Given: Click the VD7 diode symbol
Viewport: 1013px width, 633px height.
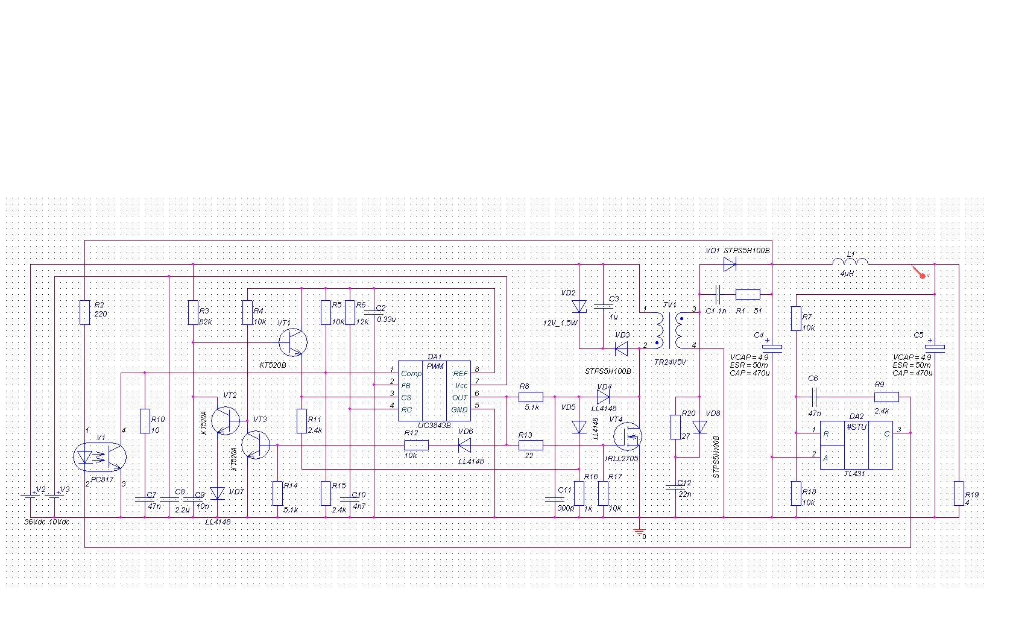Looking at the screenshot, I should (x=217, y=493).
